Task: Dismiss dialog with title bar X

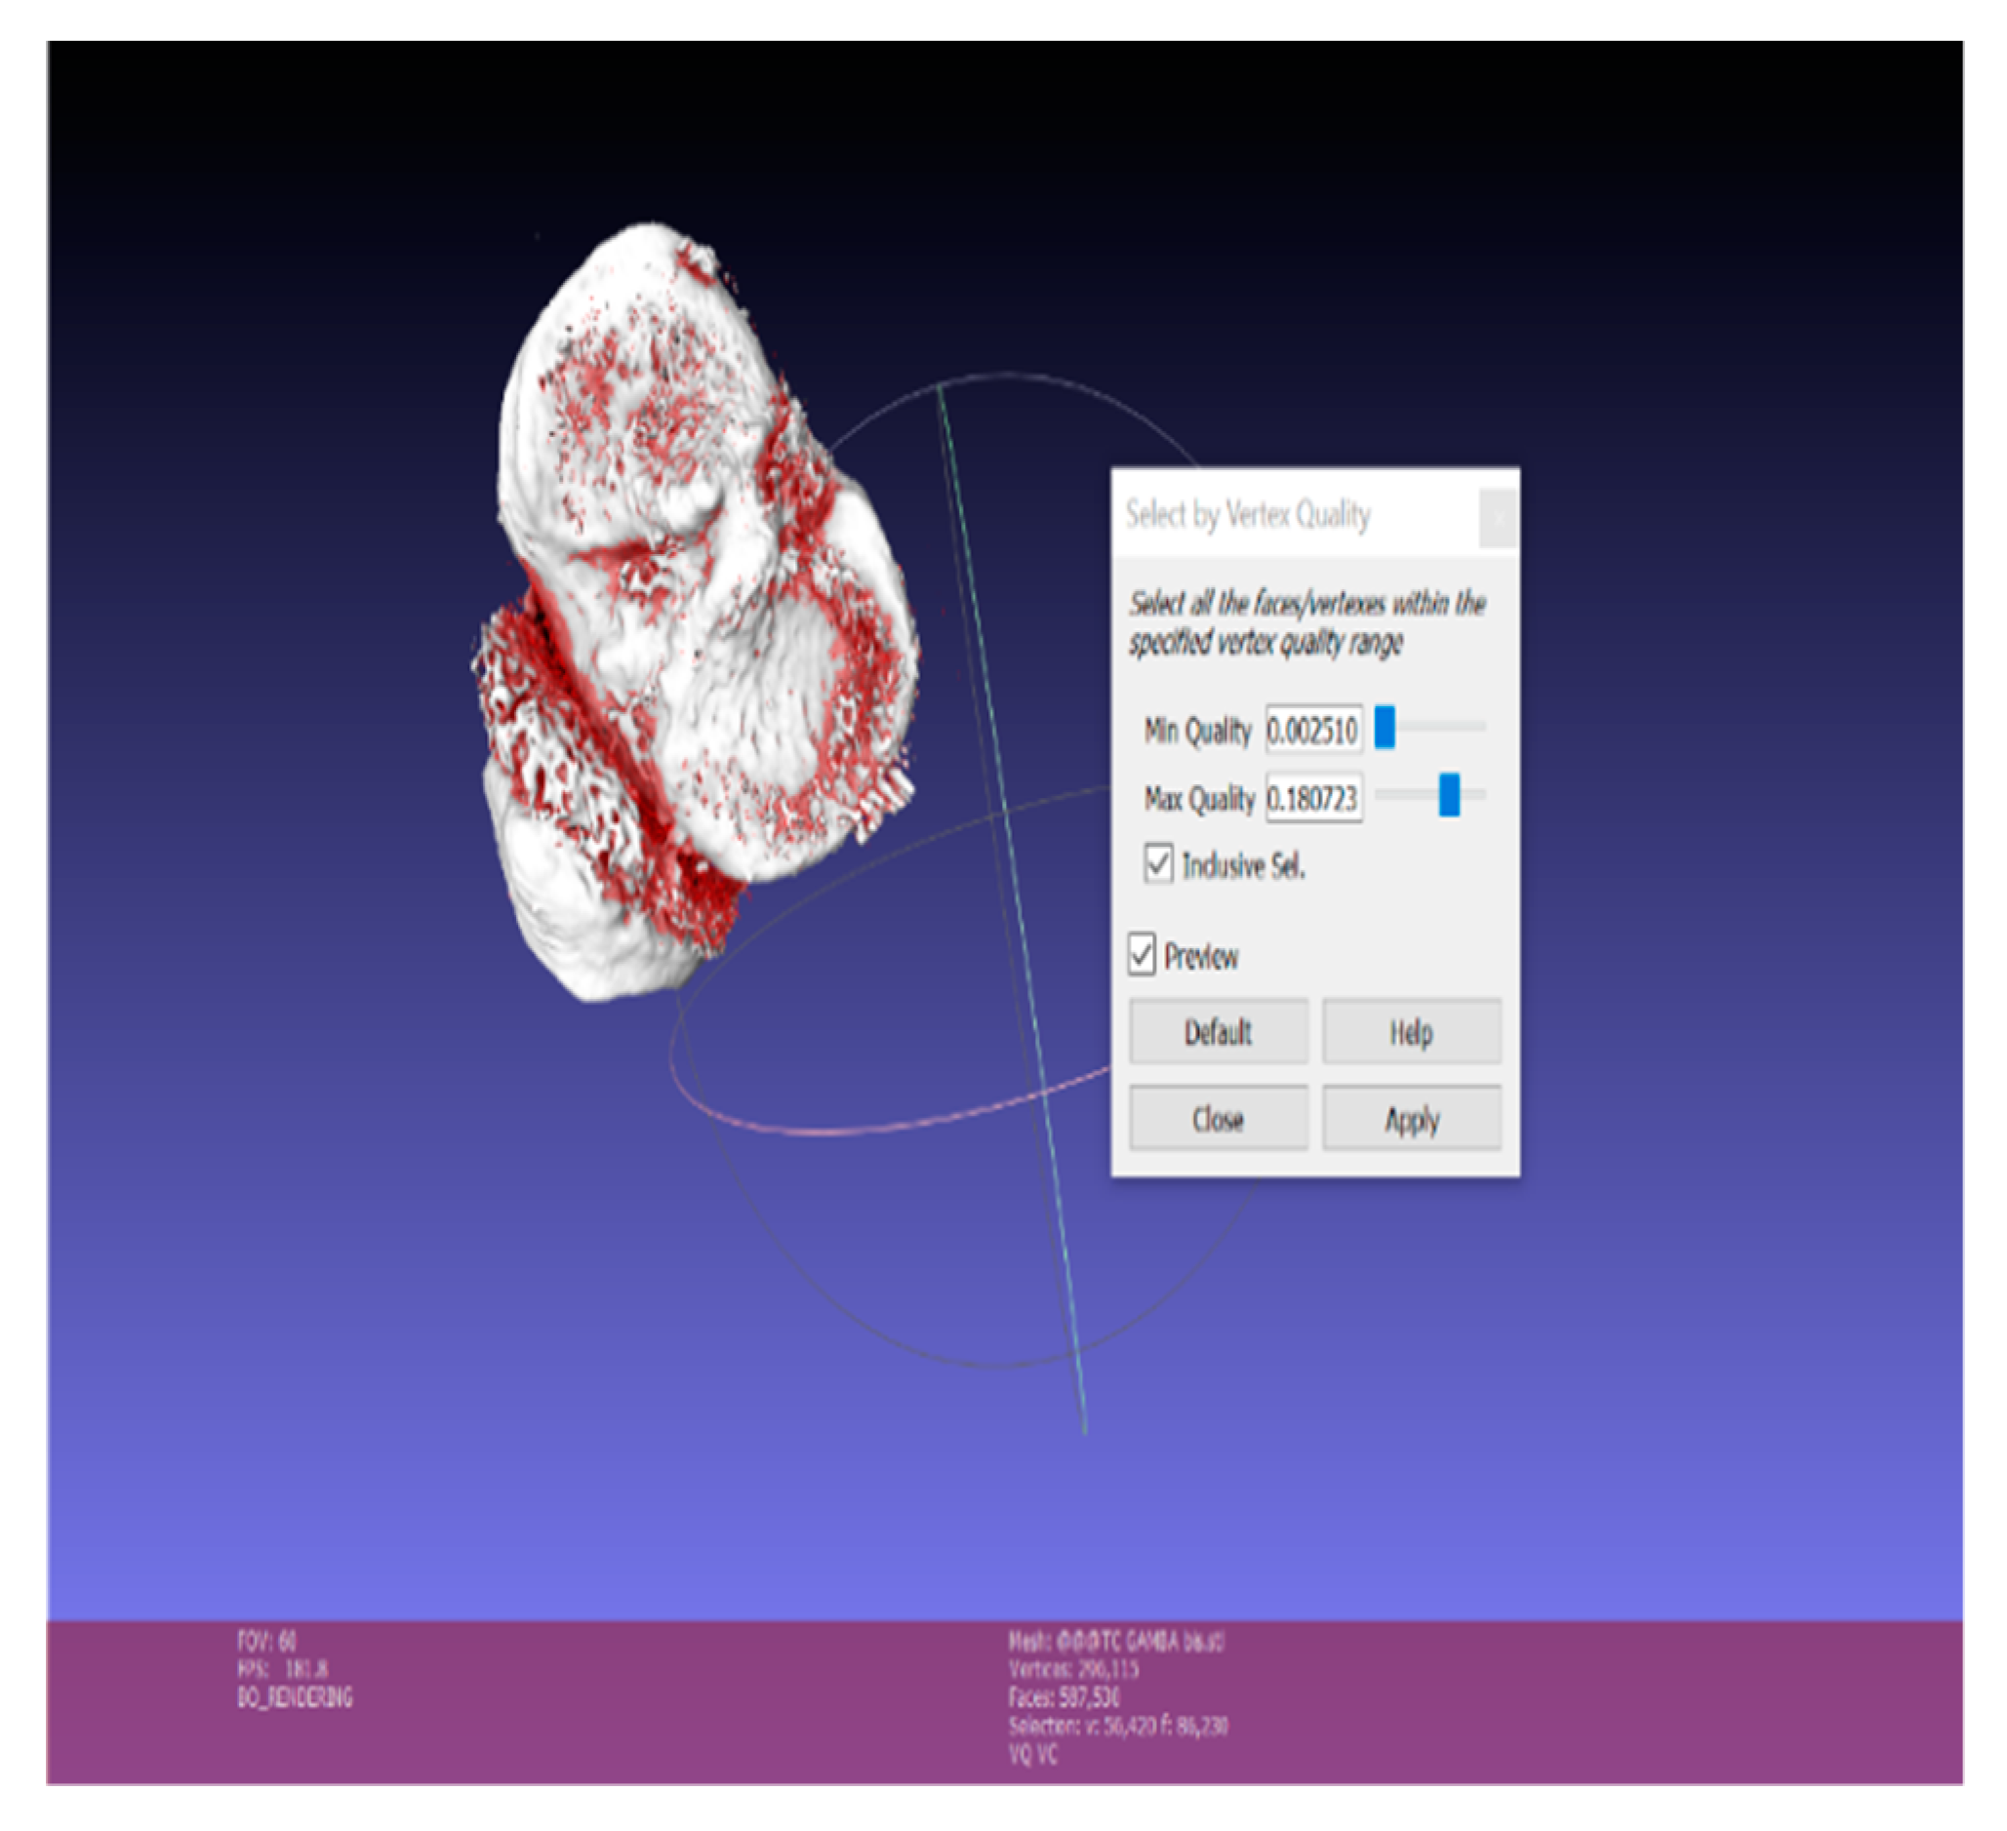Action: pyautogui.click(x=1498, y=516)
